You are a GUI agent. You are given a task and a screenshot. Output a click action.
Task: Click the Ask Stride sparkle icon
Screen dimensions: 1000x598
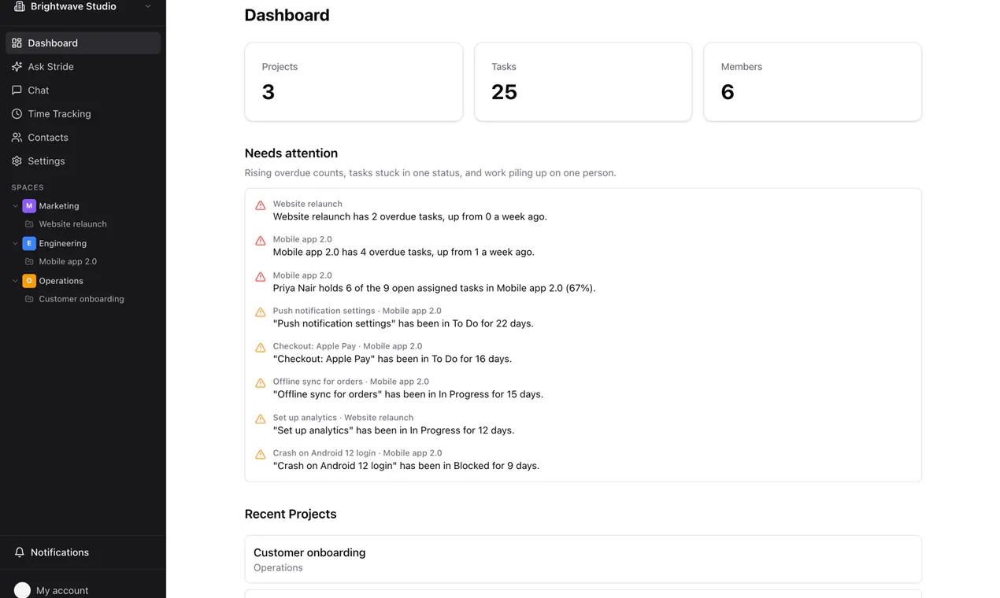(17, 67)
